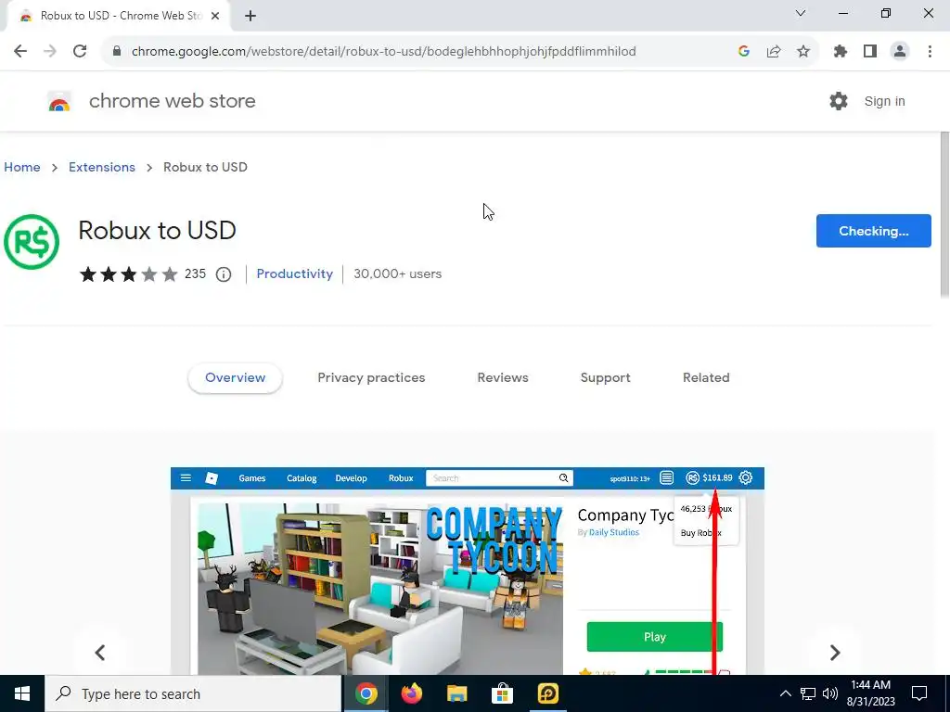Open a new browser tab
Image resolution: width=950 pixels, height=712 pixels.
(250, 16)
